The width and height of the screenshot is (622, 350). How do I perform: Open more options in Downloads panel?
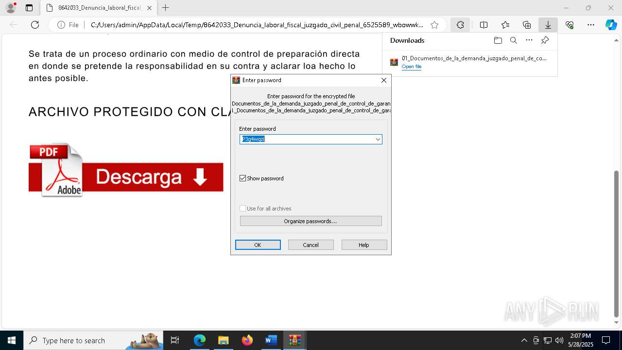pos(529,40)
